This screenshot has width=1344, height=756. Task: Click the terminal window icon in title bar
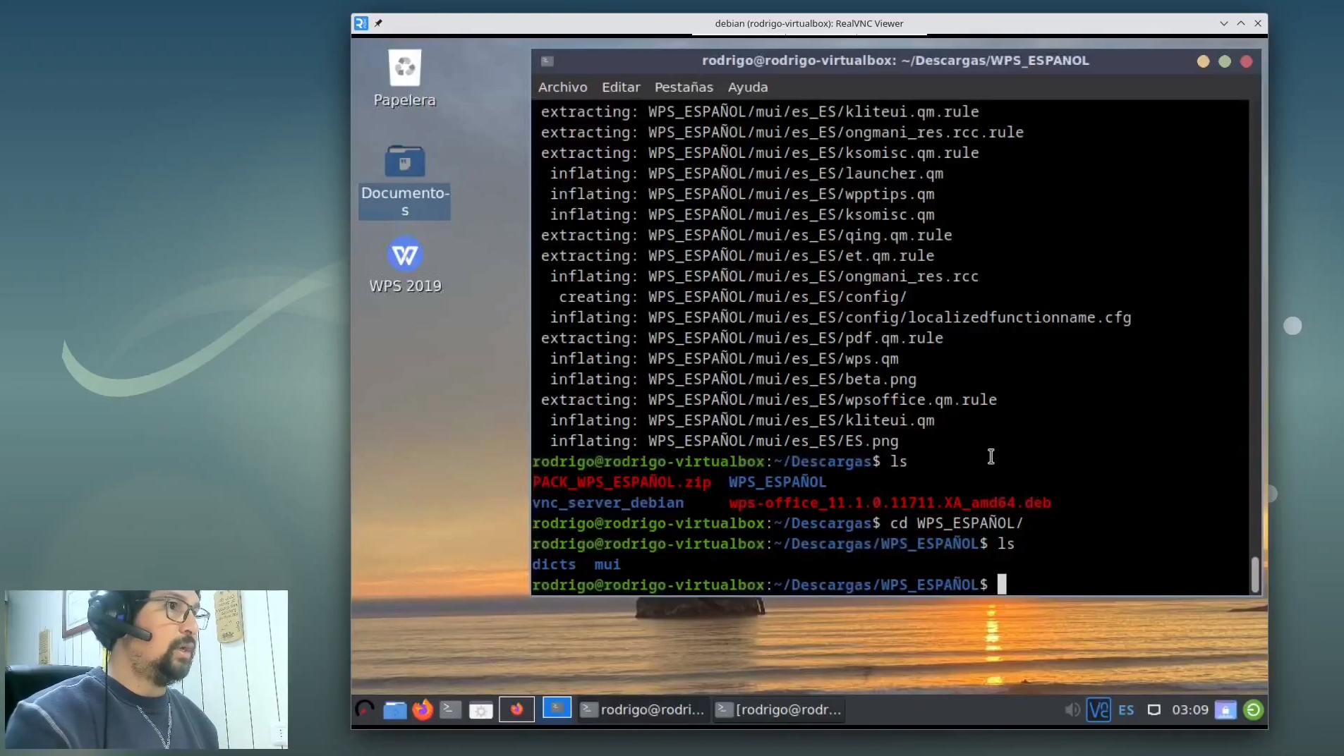pos(547,61)
